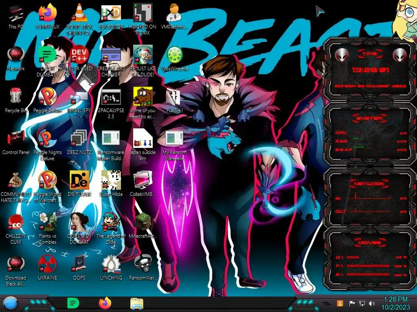The image size is (417, 312).
Task: Open the network tray icon
Action: [x=362, y=303]
